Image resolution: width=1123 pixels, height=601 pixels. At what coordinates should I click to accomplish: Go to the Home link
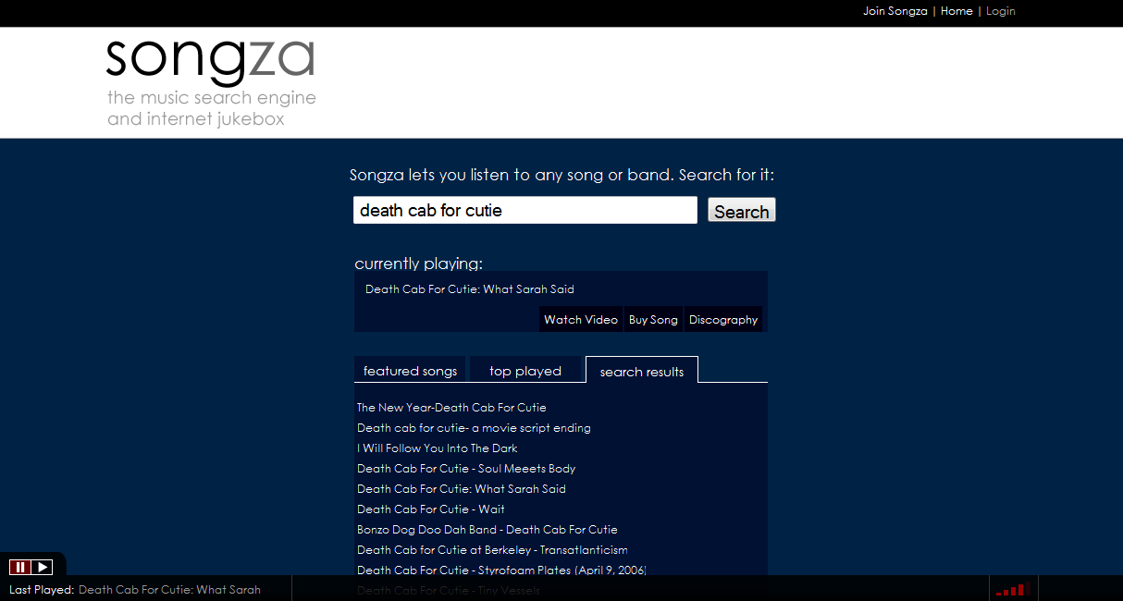tap(956, 11)
